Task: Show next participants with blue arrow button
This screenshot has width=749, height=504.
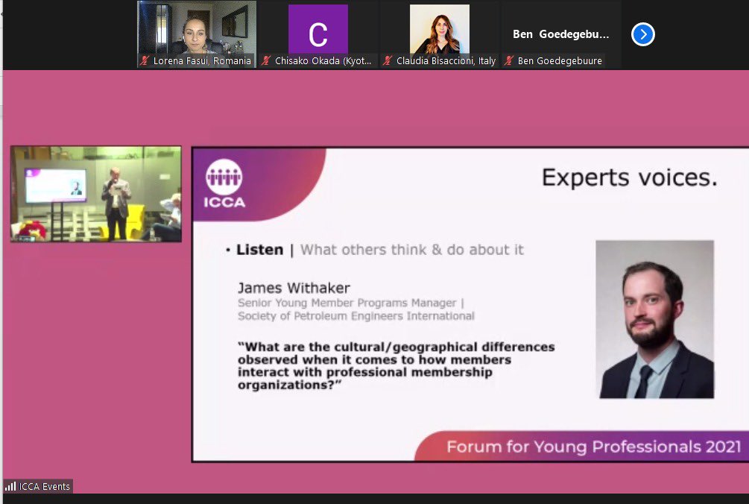Action: pos(642,34)
